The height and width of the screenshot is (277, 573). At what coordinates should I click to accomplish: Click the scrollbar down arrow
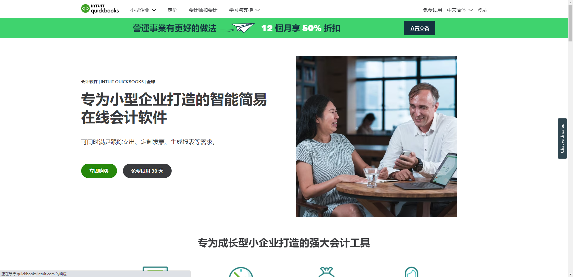pos(570,274)
